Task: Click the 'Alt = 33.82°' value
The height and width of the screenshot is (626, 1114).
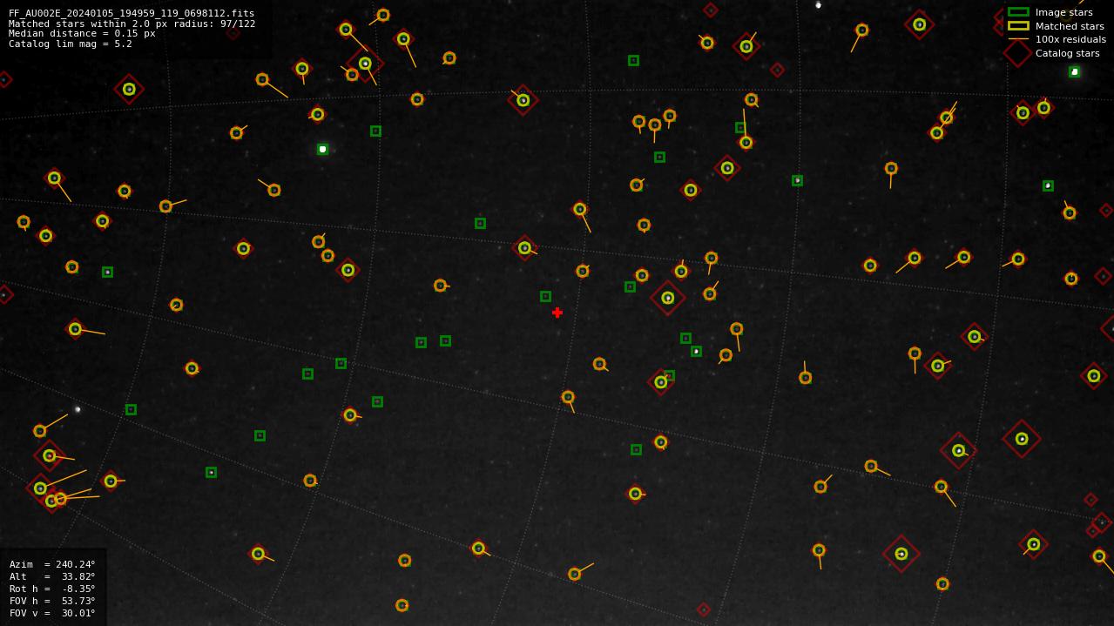Action: pos(52,576)
